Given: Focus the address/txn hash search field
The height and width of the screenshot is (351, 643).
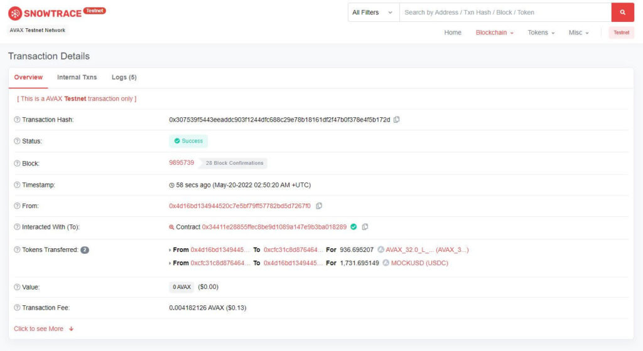Looking at the screenshot, I should point(505,13).
